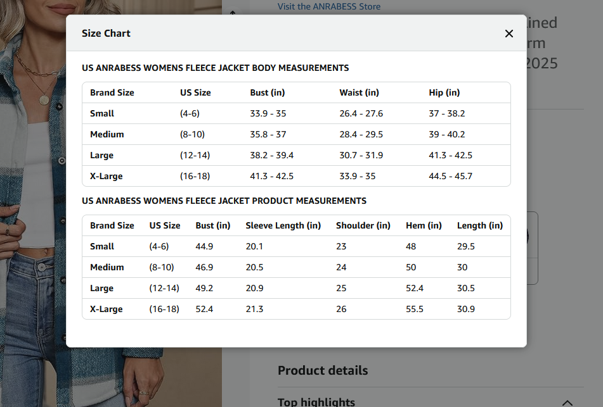603x407 pixels.
Task: Click the waist value 26.4 - 27.6
Action: tap(361, 114)
